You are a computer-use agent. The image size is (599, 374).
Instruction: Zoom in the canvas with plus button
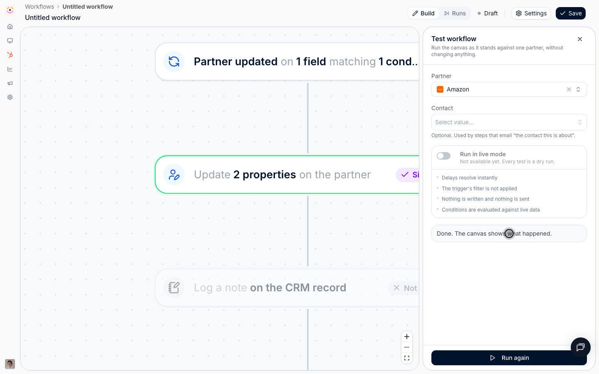(x=407, y=337)
